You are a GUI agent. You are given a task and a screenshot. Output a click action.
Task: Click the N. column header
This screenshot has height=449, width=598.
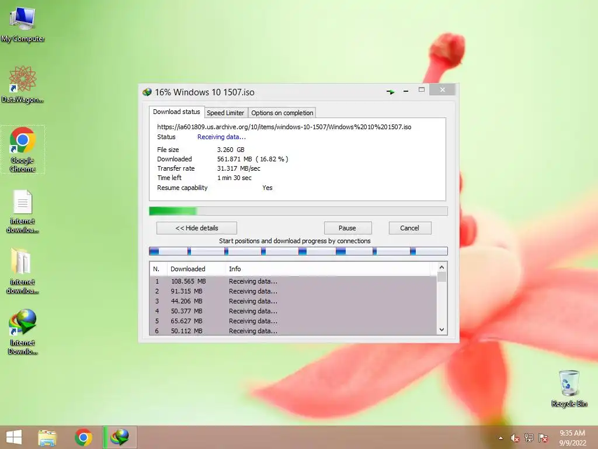[158, 269]
